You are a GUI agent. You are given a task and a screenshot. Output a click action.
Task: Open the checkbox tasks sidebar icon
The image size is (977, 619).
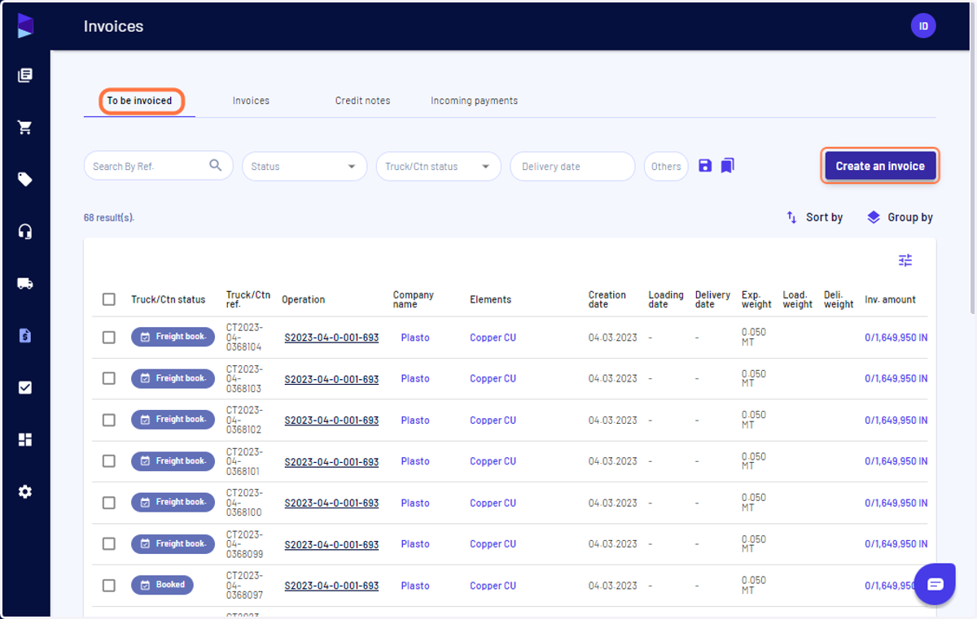click(x=25, y=388)
